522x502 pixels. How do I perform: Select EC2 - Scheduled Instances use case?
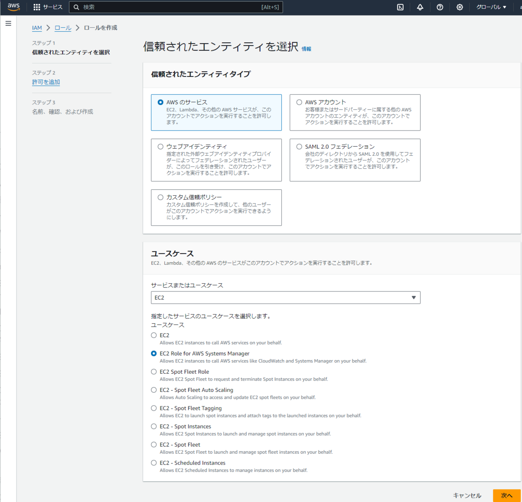(154, 463)
